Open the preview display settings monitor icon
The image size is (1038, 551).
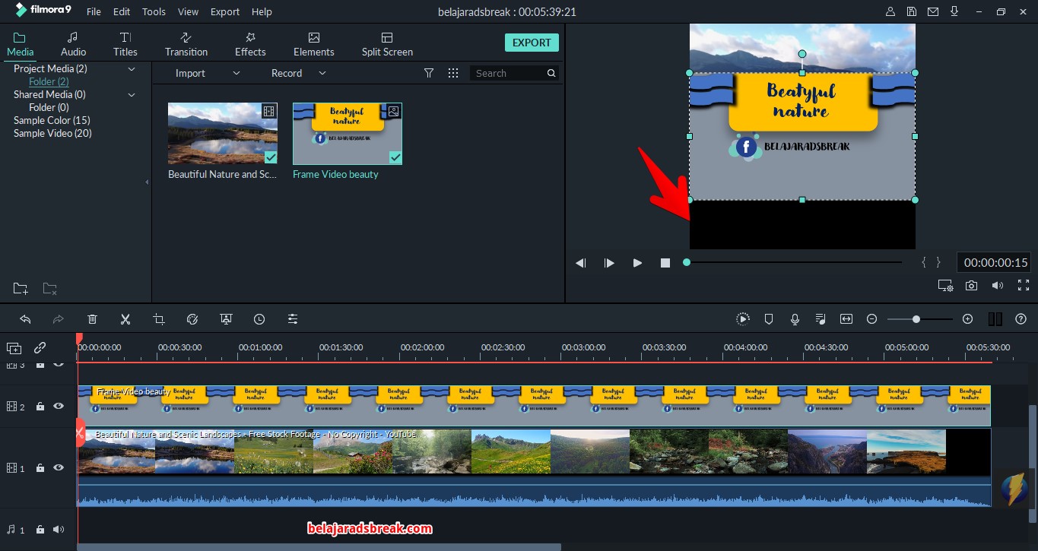point(945,286)
